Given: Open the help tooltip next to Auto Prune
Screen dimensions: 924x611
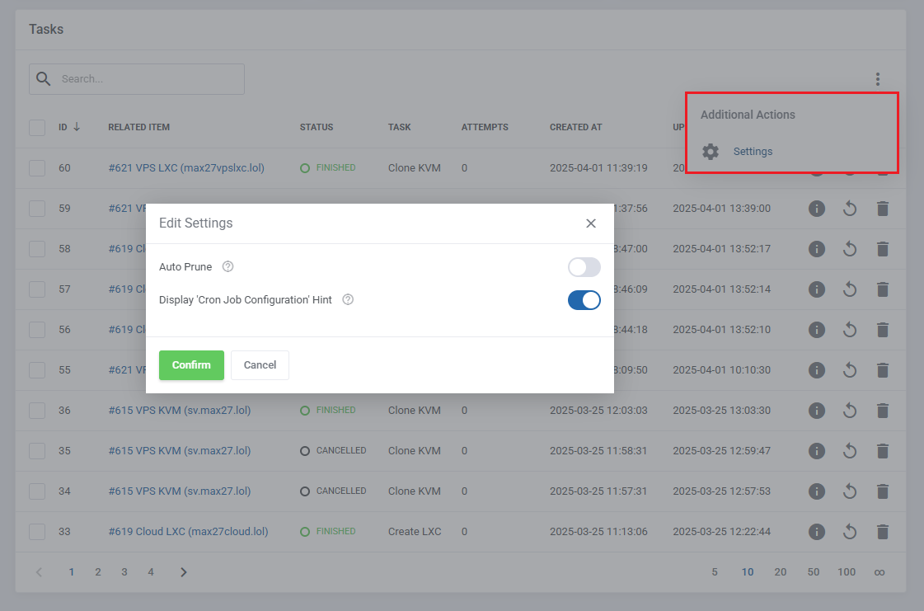Looking at the screenshot, I should pos(228,266).
